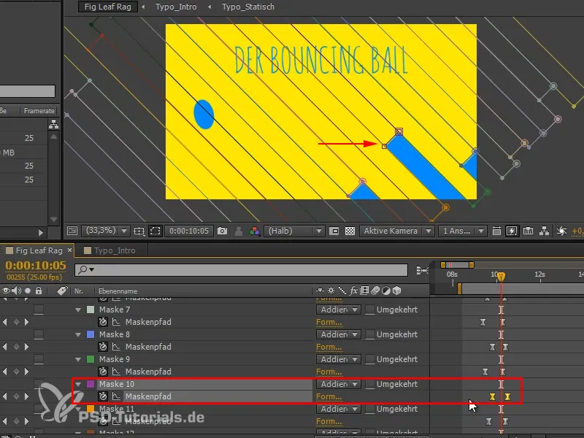Viewport: 584px width, 438px height.
Task: Select a yellow keyframe on Maske 10
Action: tap(492, 395)
